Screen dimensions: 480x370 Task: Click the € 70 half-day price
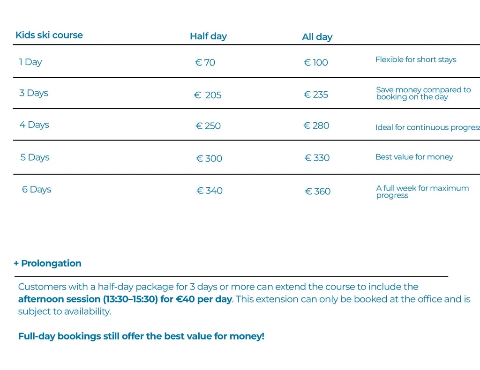point(205,62)
